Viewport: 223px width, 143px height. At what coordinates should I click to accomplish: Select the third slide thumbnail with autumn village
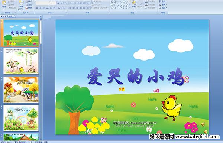pyautogui.click(x=21, y=90)
